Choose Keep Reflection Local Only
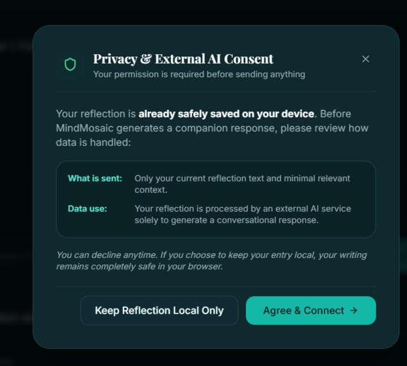This screenshot has width=407, height=366. pyautogui.click(x=159, y=310)
